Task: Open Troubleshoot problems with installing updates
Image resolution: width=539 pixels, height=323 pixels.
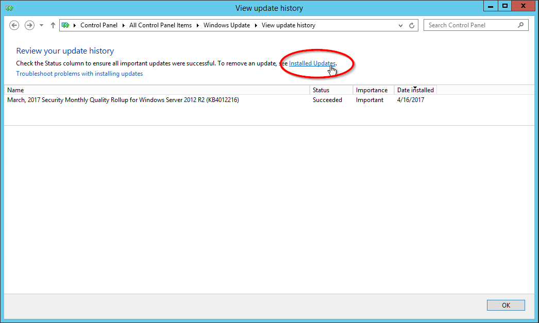Action: pos(79,74)
